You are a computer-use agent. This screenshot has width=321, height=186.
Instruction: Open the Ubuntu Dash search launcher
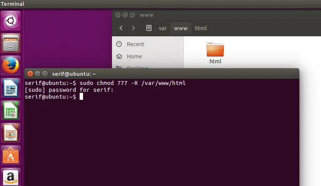click(x=11, y=21)
